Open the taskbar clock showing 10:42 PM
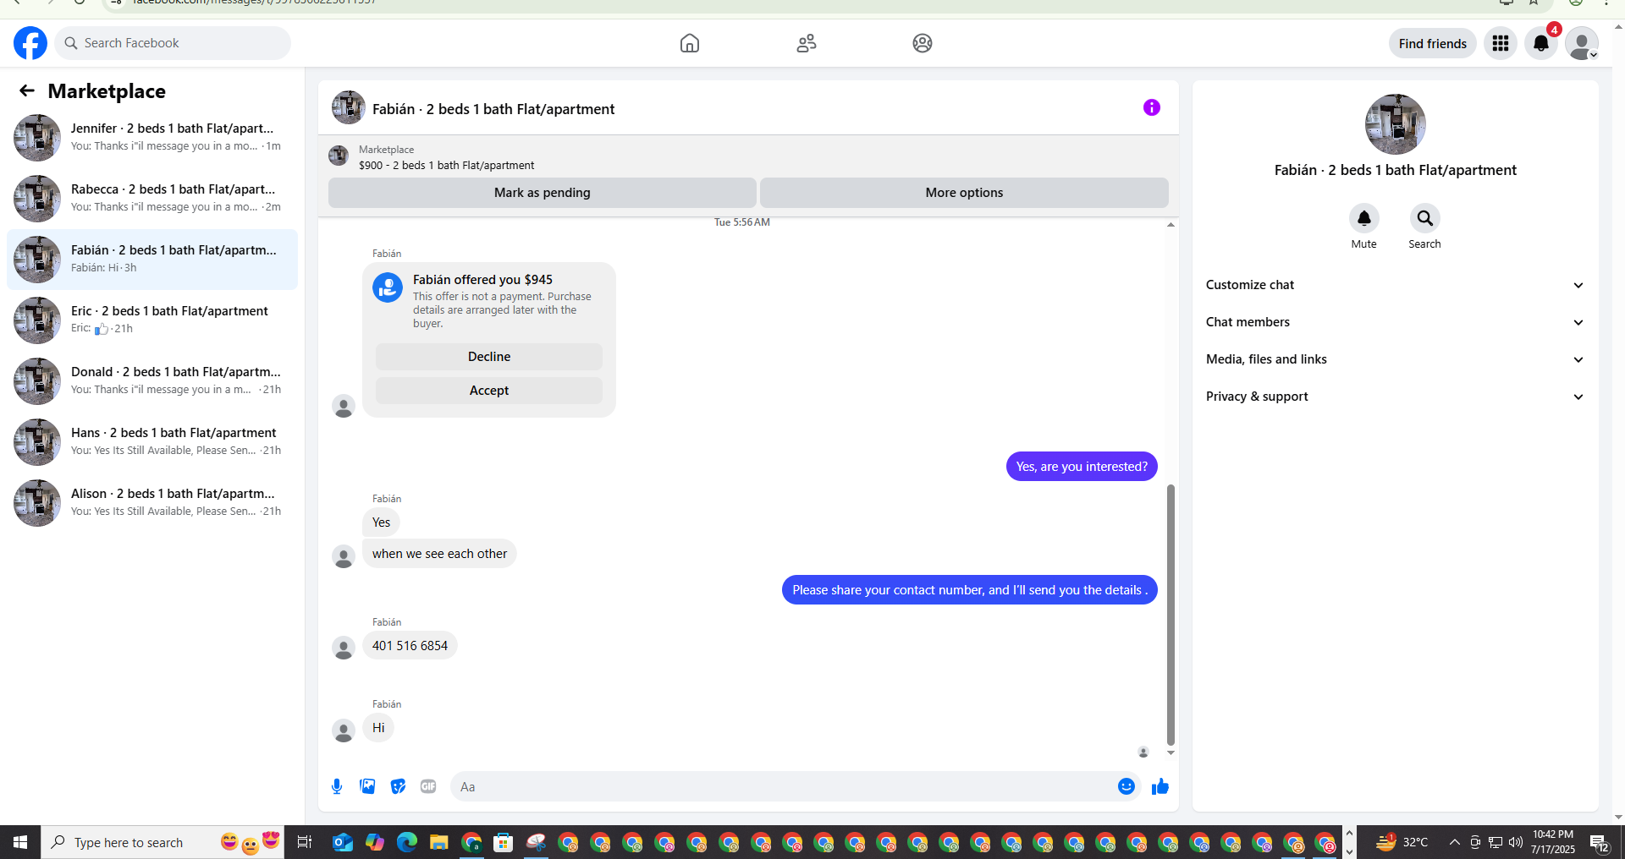This screenshot has height=859, width=1625. pos(1553,842)
